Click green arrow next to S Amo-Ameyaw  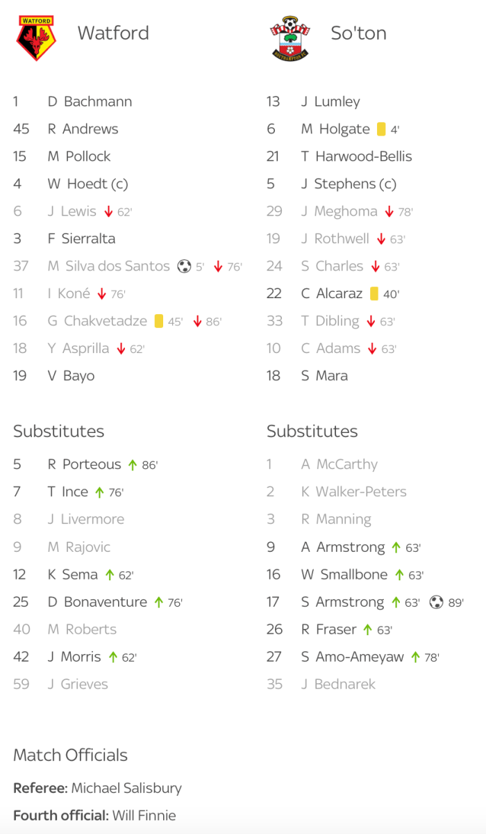(x=415, y=657)
